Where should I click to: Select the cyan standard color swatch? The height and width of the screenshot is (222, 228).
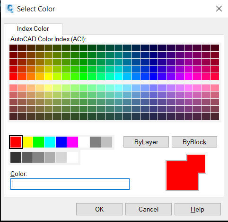coord(50,142)
